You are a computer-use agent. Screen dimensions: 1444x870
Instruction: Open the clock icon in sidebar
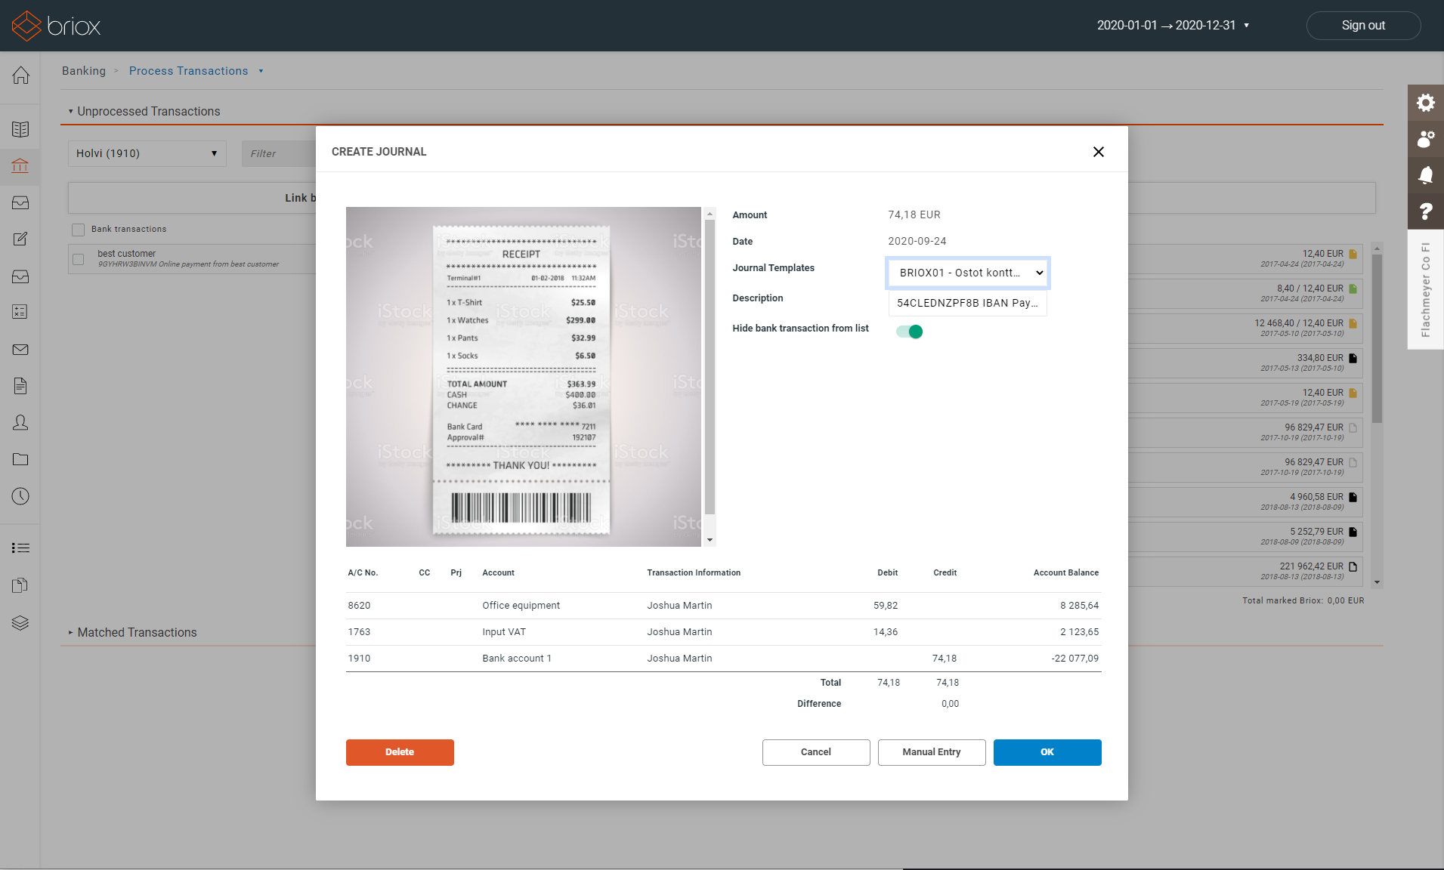pos(20,496)
